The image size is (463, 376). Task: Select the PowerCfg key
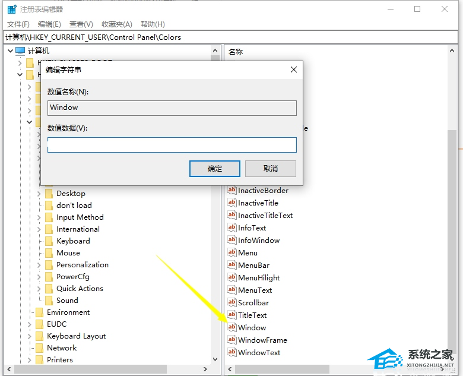click(73, 277)
